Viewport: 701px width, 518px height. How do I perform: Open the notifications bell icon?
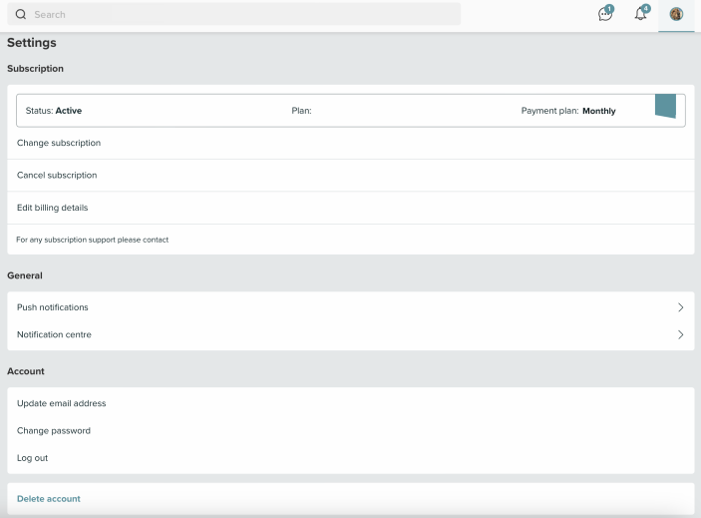641,13
